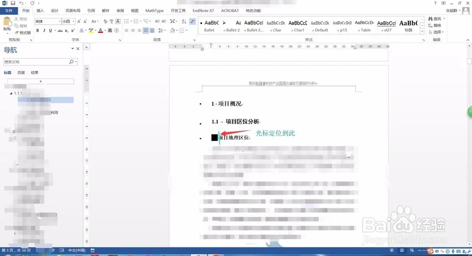This screenshot has height=256, width=472.
Task: Open the Select (选择) dropdown
Action: (436, 32)
